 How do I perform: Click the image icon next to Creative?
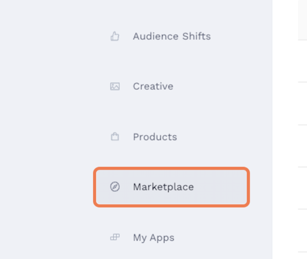(115, 86)
